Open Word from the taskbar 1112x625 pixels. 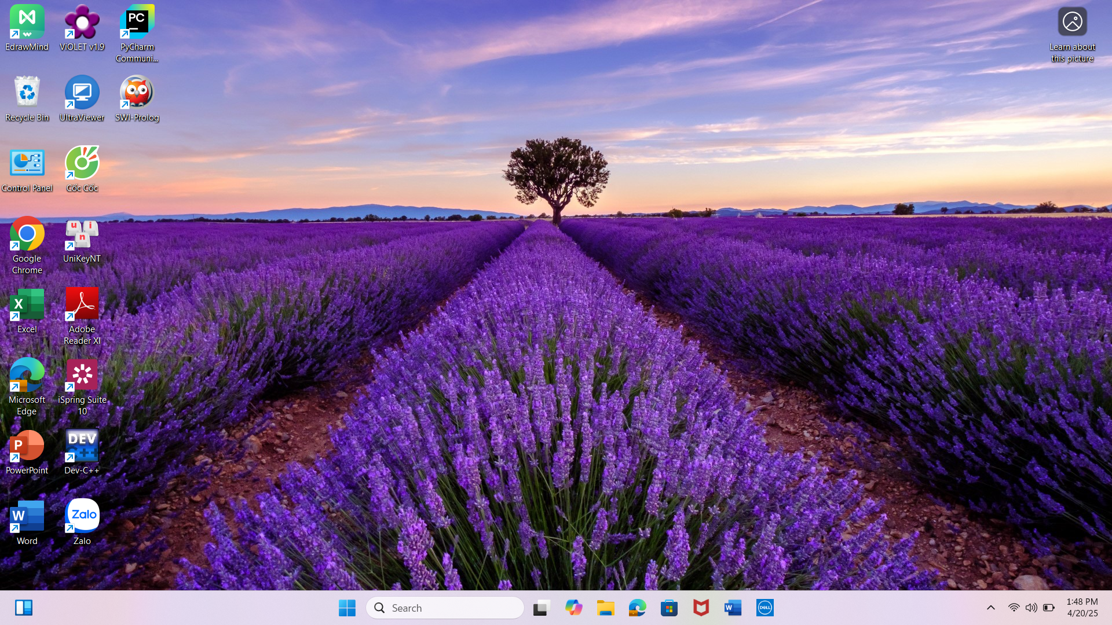click(x=733, y=608)
